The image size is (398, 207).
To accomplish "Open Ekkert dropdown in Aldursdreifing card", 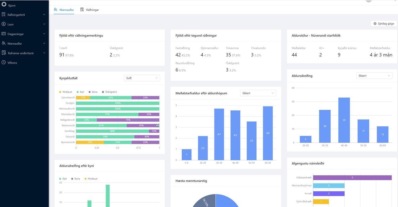I will 374,76.
